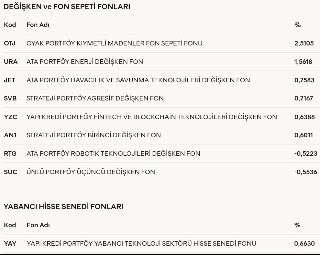
Task: Open ÜNLÜ PORTFÖY ÜÇÜNCÜ DEĞİŞKEN FON
Action: [x=91, y=172]
